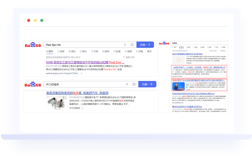Image resolution: width=252 pixels, height=156 pixels.
Task: Open the bearing parts thumbnail image
Action: pyautogui.click(x=56, y=103)
